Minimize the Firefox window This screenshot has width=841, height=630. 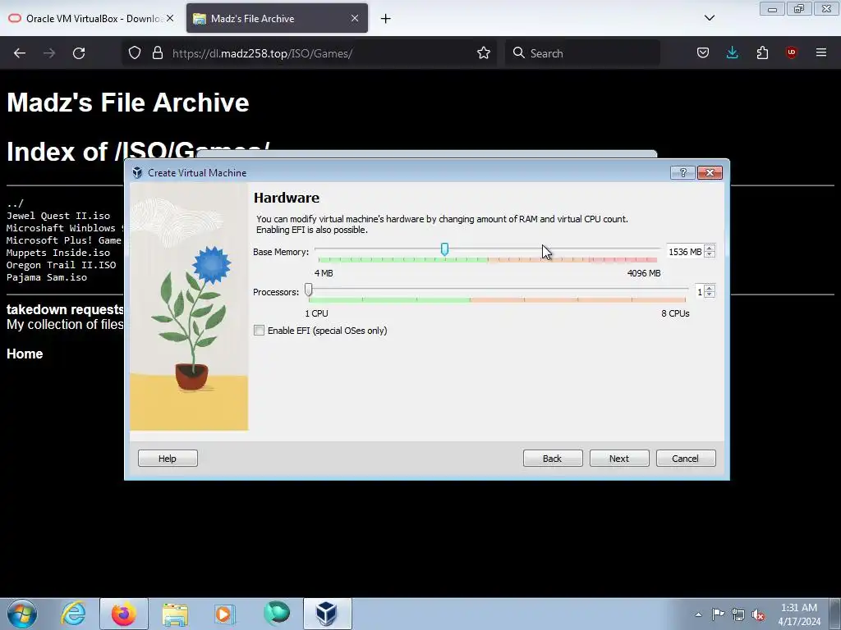pos(772,8)
